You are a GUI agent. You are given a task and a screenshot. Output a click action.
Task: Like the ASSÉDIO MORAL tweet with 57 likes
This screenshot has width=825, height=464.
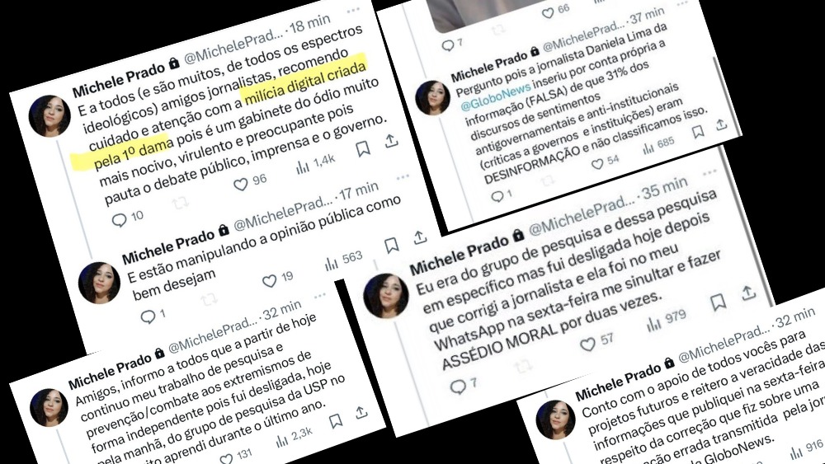(x=587, y=344)
